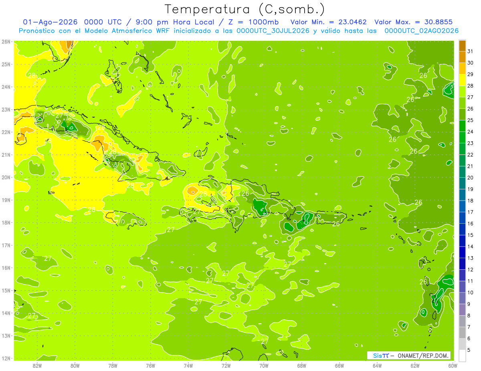481x371 pixels.
Task: Click the color scale label 10
Action: [x=470, y=293]
